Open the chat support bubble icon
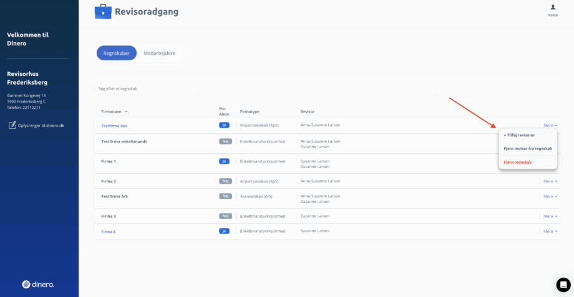The height and width of the screenshot is (297, 574). [x=563, y=285]
